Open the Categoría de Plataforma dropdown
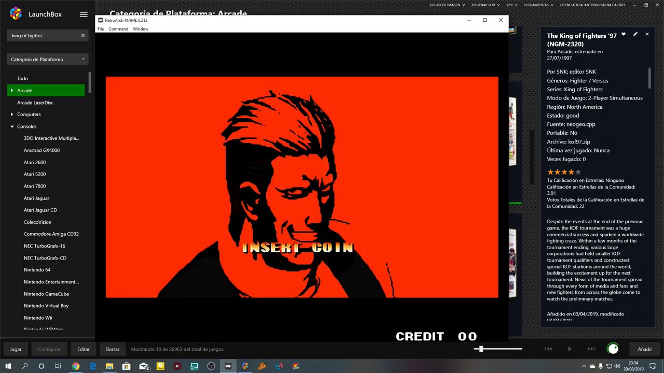The height and width of the screenshot is (373, 664). tap(47, 59)
